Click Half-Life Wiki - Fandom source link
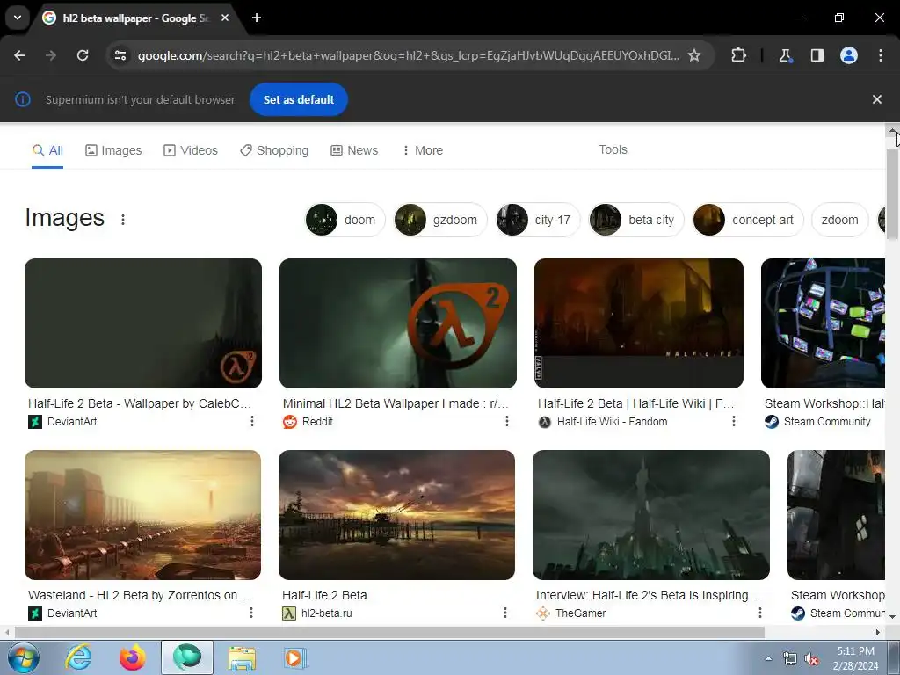Screen dimensions: 900x675 click(x=603, y=422)
